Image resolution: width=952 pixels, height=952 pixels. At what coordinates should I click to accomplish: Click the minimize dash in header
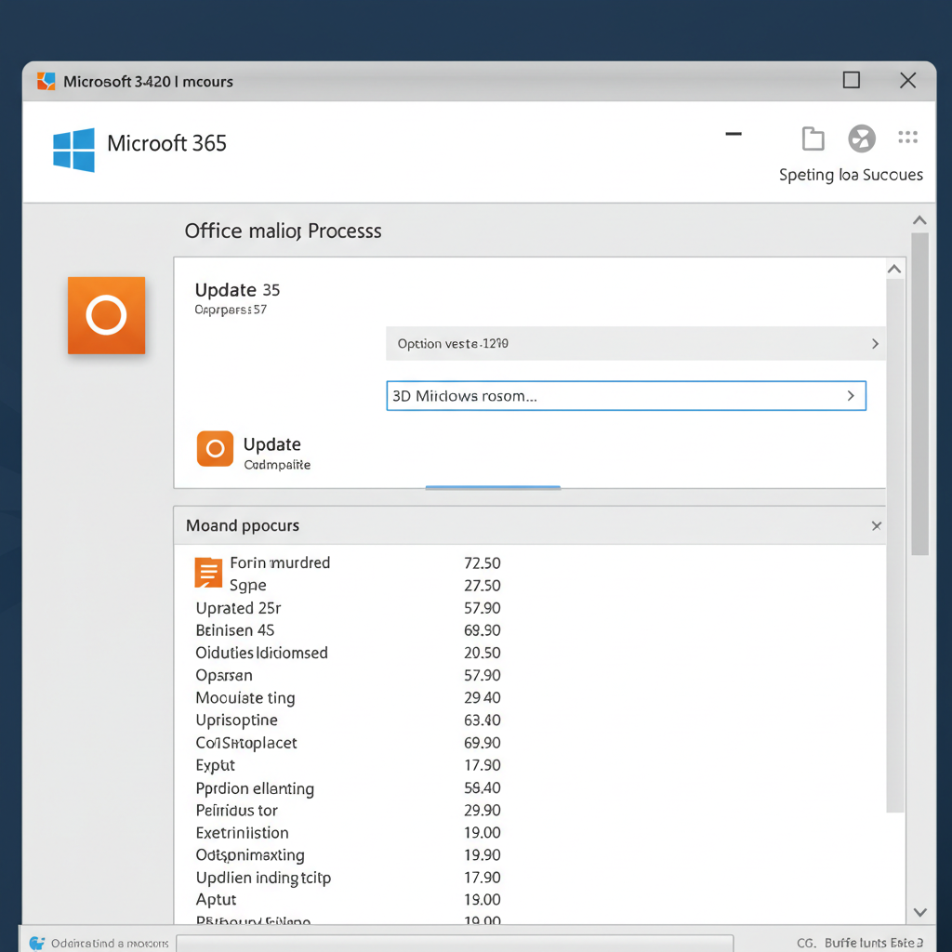tap(734, 134)
